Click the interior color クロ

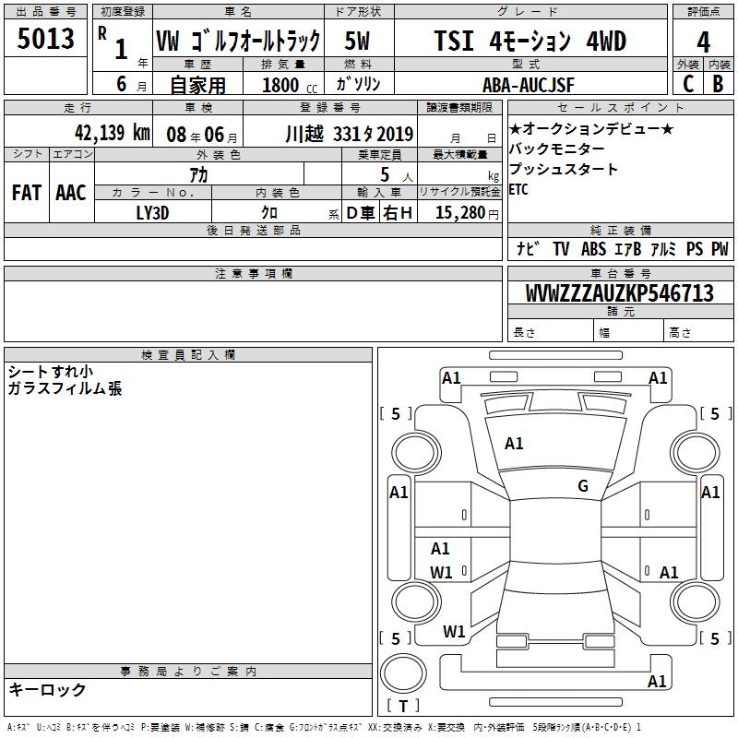[269, 213]
